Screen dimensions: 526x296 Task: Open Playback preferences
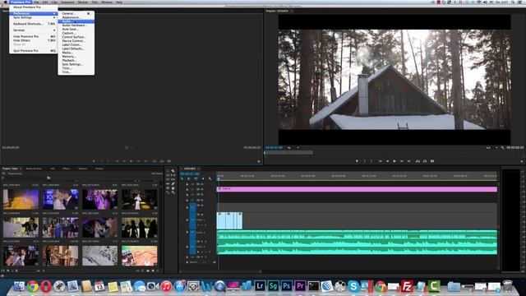tap(76, 60)
